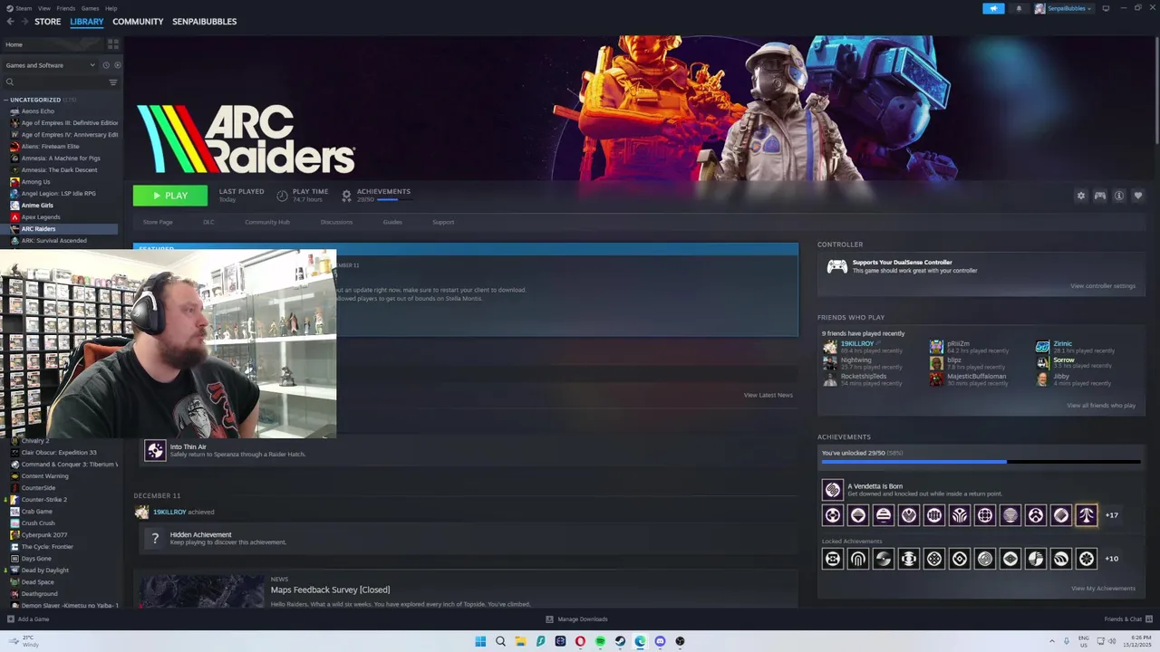The image size is (1160, 652).
Task: Open Steam from the Windows taskbar
Action: (620, 641)
